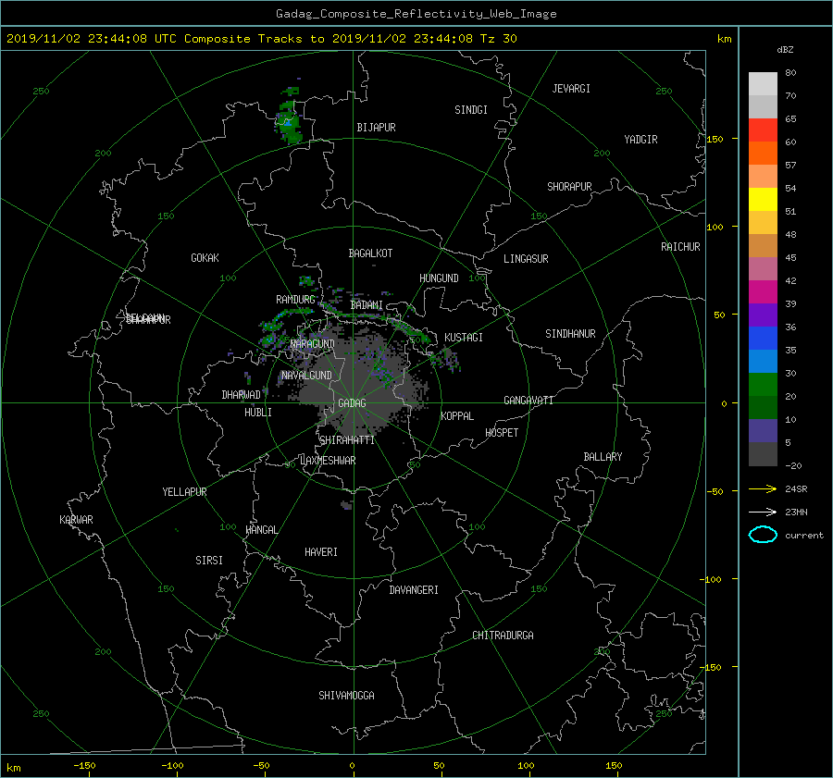The width and height of the screenshot is (833, 778).
Task: Click the NAVALGUND city label
Action: (x=306, y=376)
